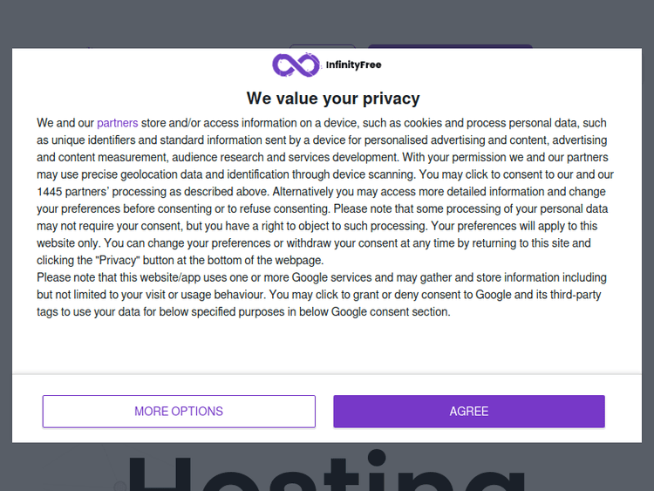654x491 pixels.
Task: Open the partners link
Action: (x=117, y=123)
